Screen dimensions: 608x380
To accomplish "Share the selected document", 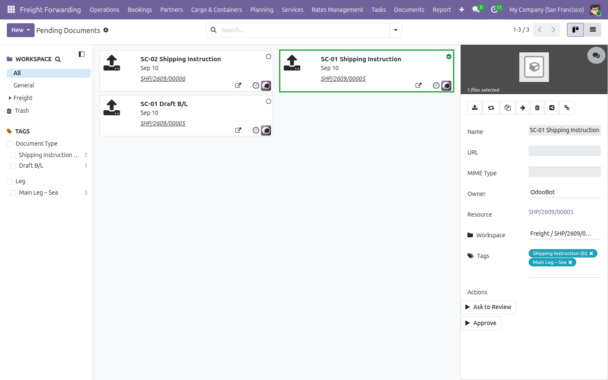I will click(552, 108).
